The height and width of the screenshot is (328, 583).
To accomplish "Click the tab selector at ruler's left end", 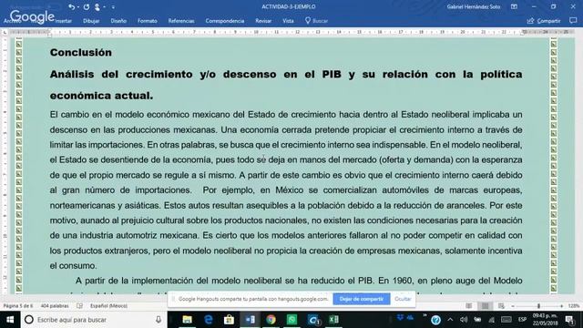I will [x=5, y=33].
